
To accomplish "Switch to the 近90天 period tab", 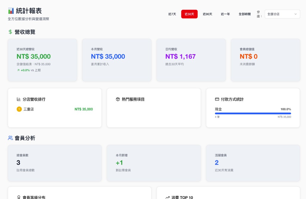I will [207, 14].
